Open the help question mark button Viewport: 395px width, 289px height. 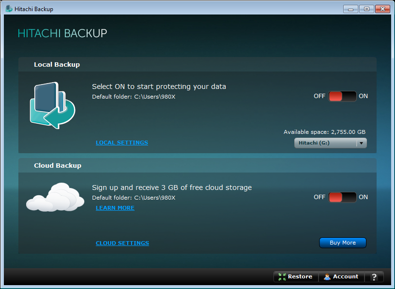click(374, 276)
